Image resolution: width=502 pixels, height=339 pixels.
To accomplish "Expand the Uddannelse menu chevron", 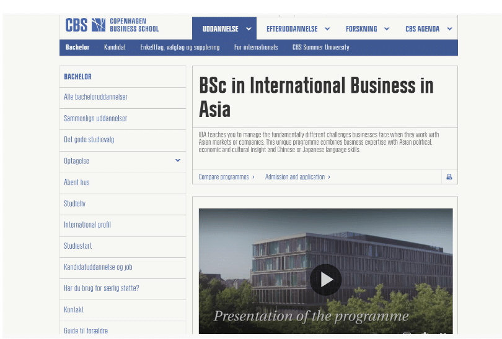I will pyautogui.click(x=249, y=28).
